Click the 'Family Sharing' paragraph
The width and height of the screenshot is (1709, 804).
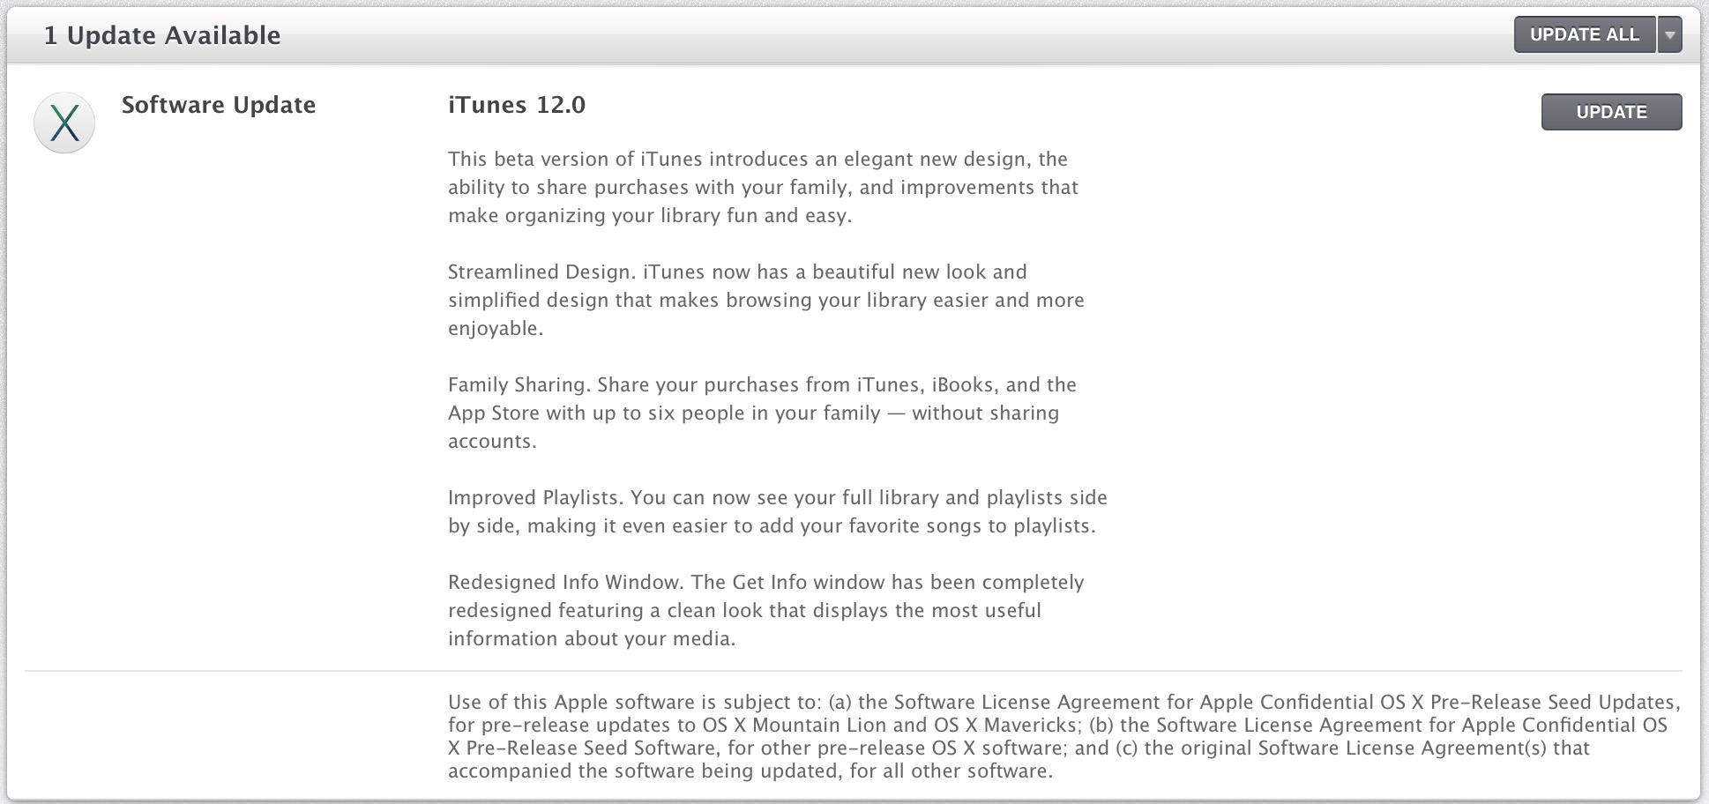tap(762, 413)
